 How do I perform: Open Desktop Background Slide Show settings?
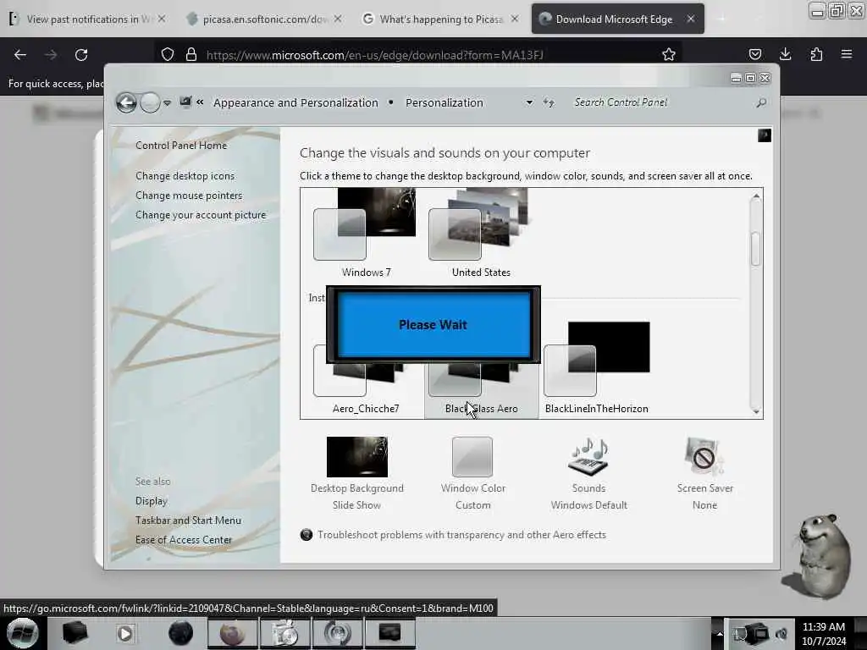click(x=357, y=473)
